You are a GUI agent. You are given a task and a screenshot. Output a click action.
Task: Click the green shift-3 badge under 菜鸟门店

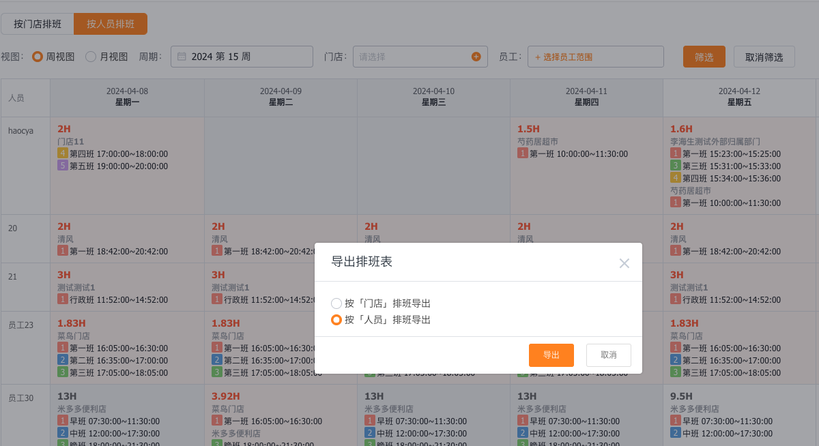pos(63,373)
